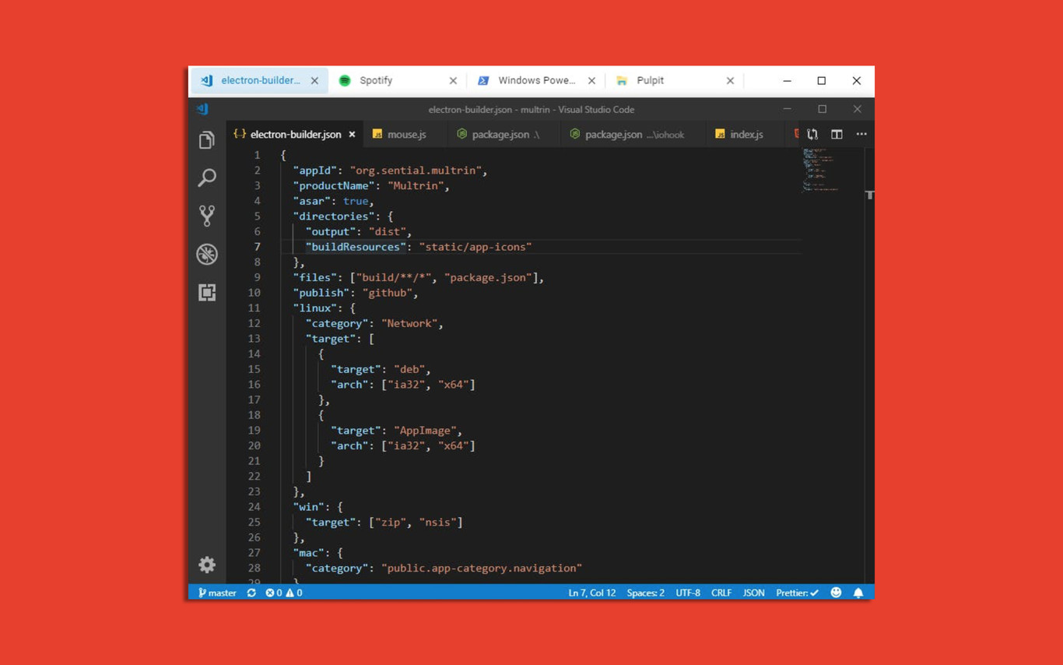Send feedback via the smiley icon
The image size is (1063, 665).
click(836, 592)
